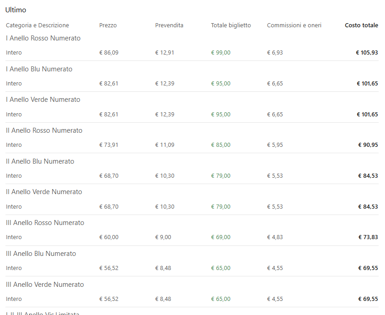Click the price '€ 73,91'
Screen dimensions: 385x315
coord(109,145)
